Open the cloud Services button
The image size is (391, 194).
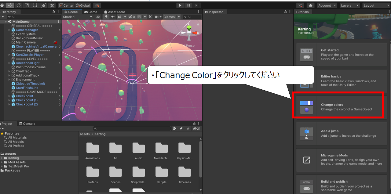point(310,5)
